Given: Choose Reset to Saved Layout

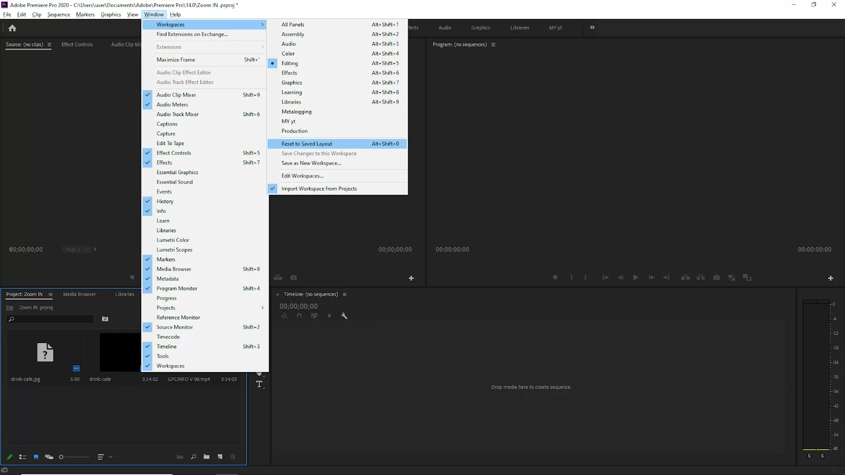Looking at the screenshot, I should 337,144.
